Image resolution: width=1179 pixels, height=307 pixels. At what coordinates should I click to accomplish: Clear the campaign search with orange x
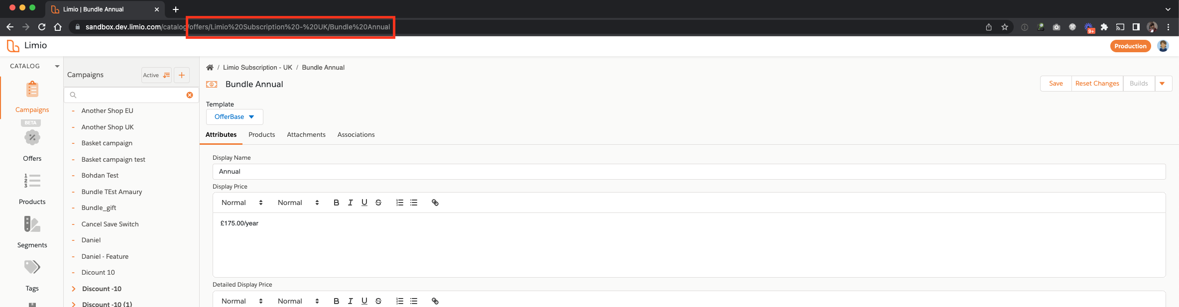(x=190, y=95)
